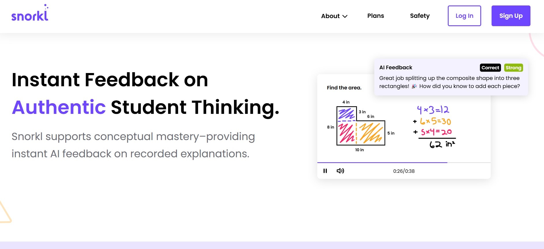Click the composite shape area diagram
The image size is (544, 249).
click(x=361, y=126)
